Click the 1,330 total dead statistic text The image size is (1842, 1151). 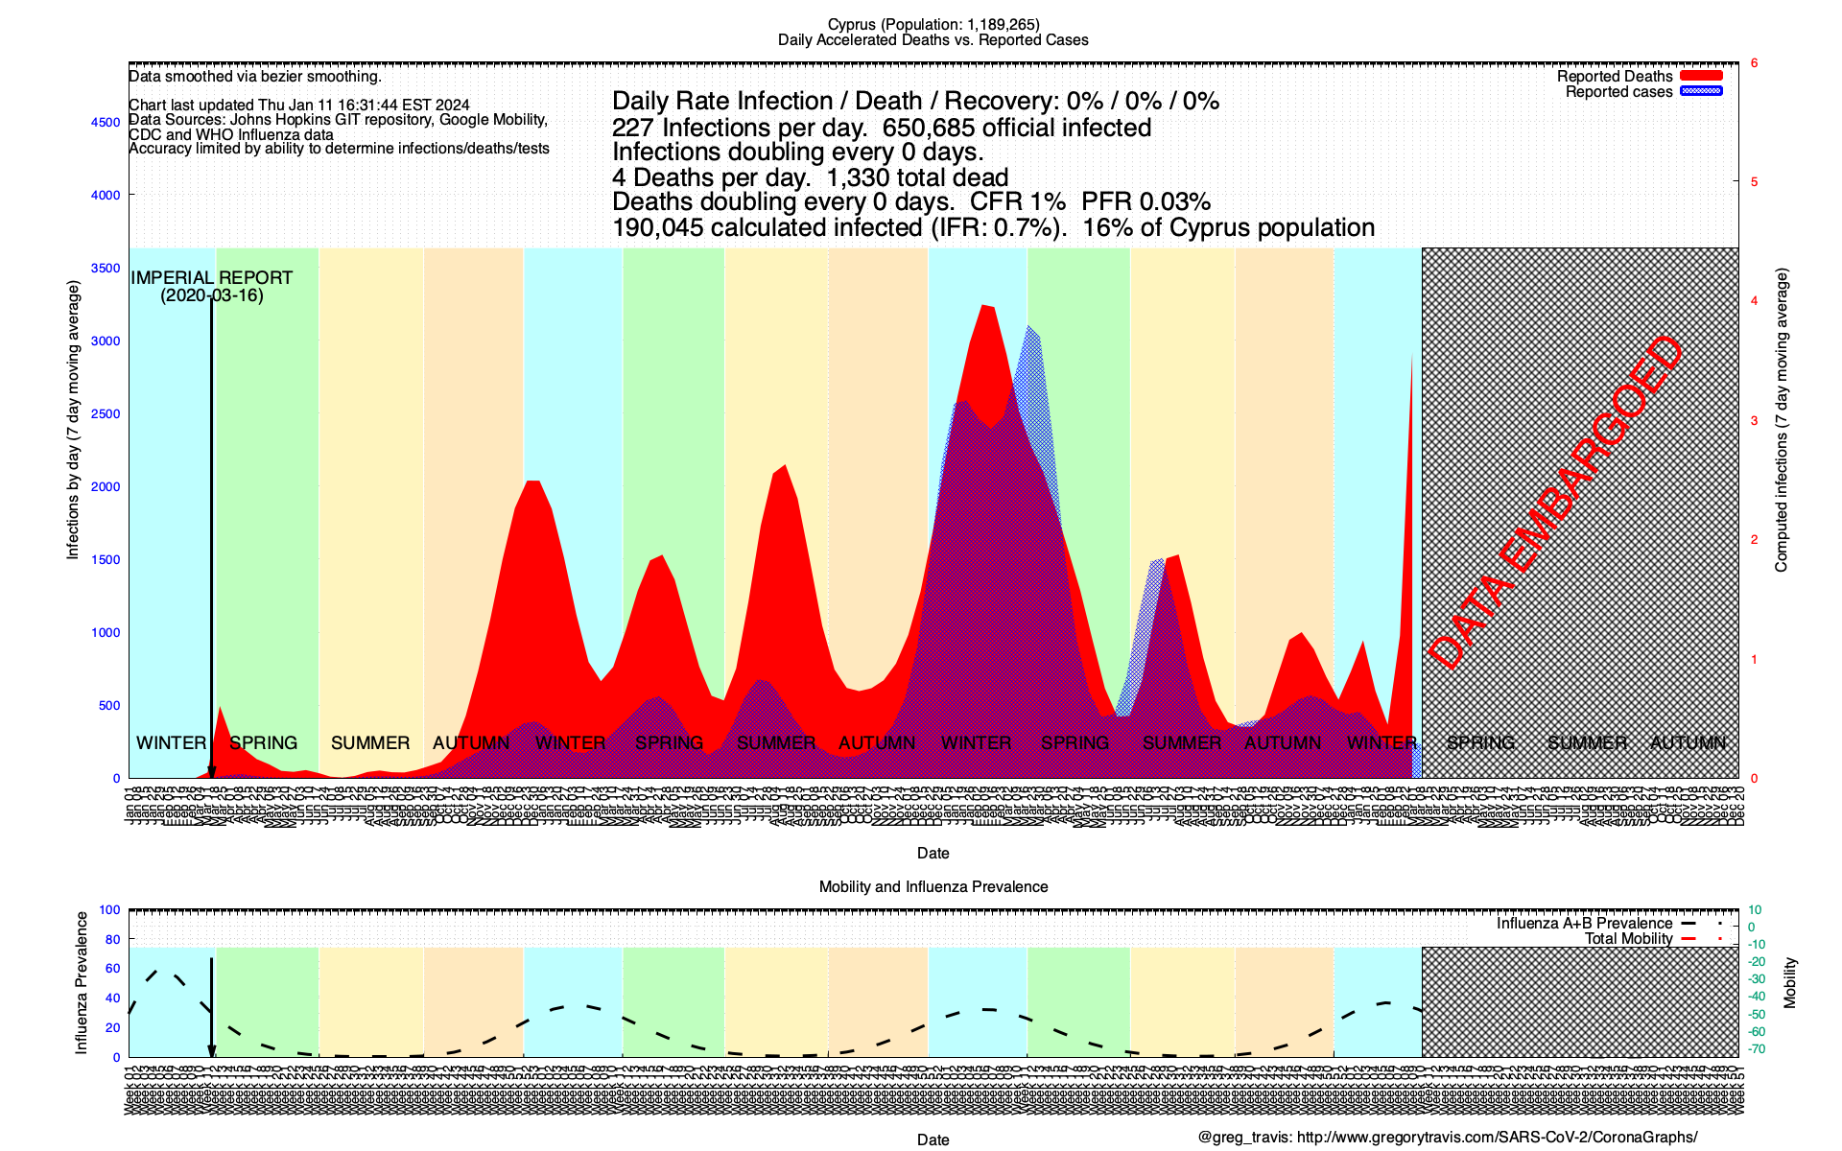click(916, 177)
